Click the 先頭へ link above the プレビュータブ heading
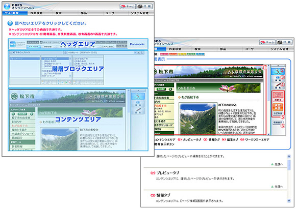Screen dimensions: 296x209 tap(277, 164)
